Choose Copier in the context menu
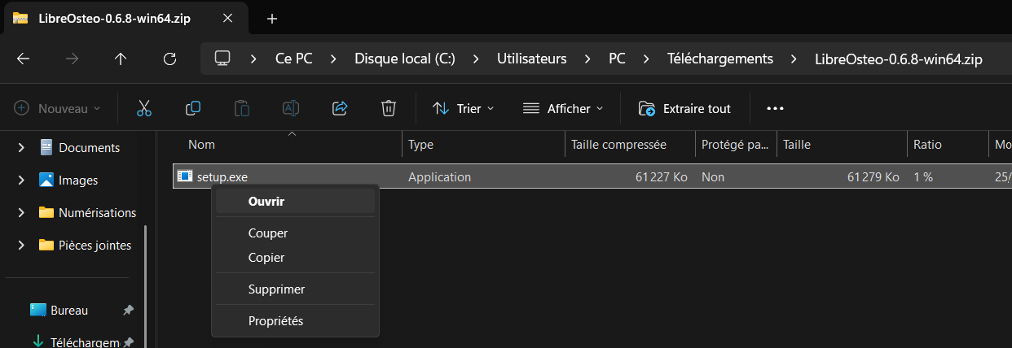This screenshot has height=348, width=1012. pyautogui.click(x=295, y=257)
